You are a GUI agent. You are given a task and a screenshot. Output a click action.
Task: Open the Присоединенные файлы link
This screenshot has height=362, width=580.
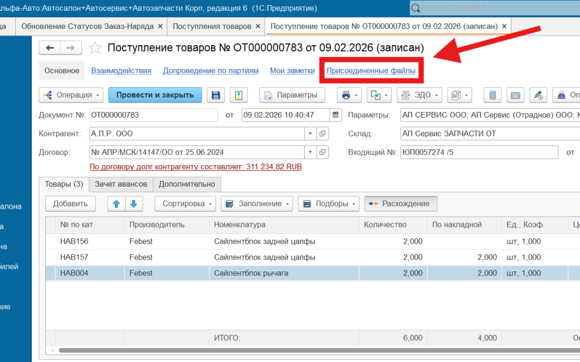(x=371, y=71)
